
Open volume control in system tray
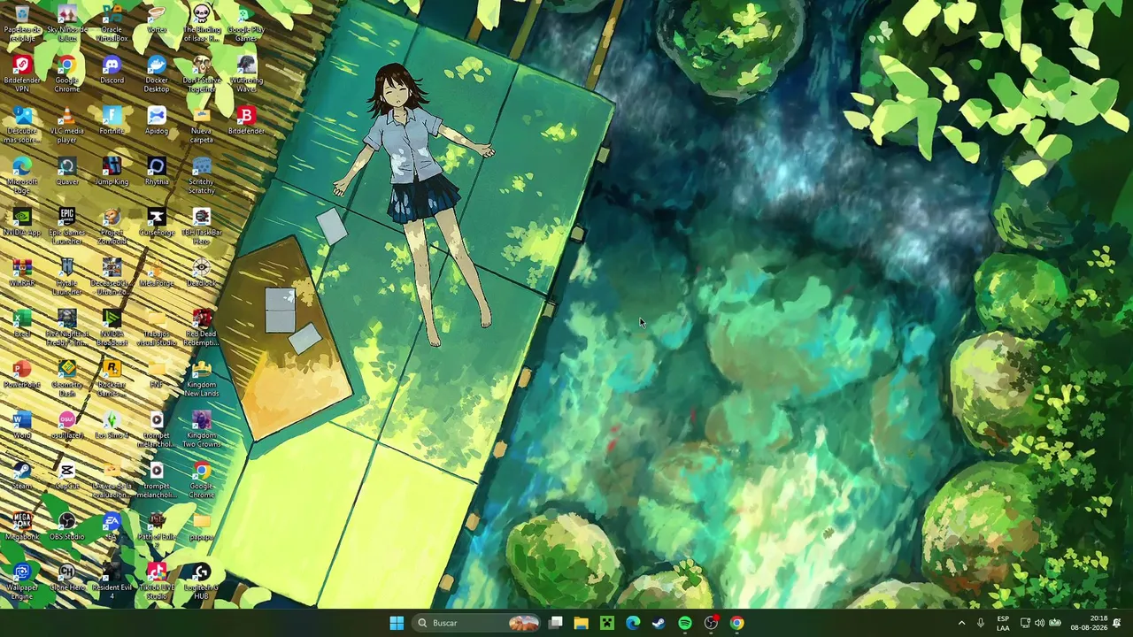(1039, 623)
